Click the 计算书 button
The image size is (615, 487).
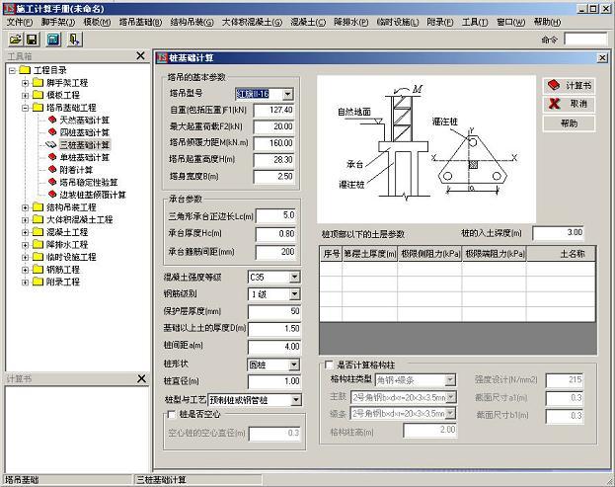pyautogui.click(x=569, y=86)
